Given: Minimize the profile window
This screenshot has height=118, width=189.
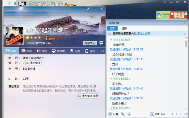Looking at the screenshot, I should pyautogui.click(x=94, y=9).
